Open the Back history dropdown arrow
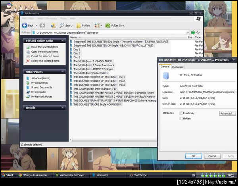This screenshot has height=186, width=238. click(36, 25)
